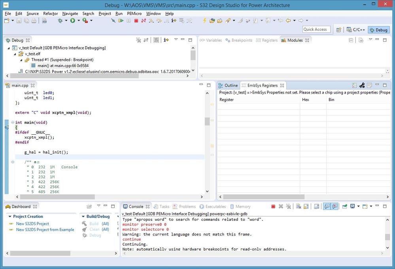The height and width of the screenshot is (269, 395).
Task: Open the Debug view menu triangle
Action: coord(176,40)
